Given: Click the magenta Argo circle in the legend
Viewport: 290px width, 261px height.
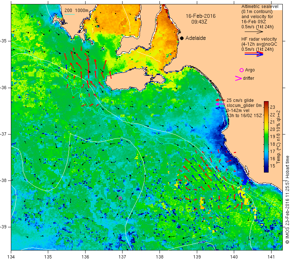Looking at the screenshot, I should click(241, 70).
